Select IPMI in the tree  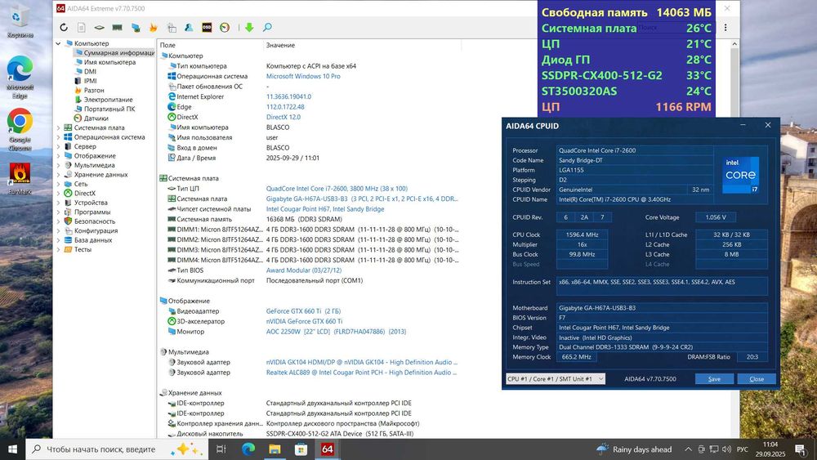point(90,81)
